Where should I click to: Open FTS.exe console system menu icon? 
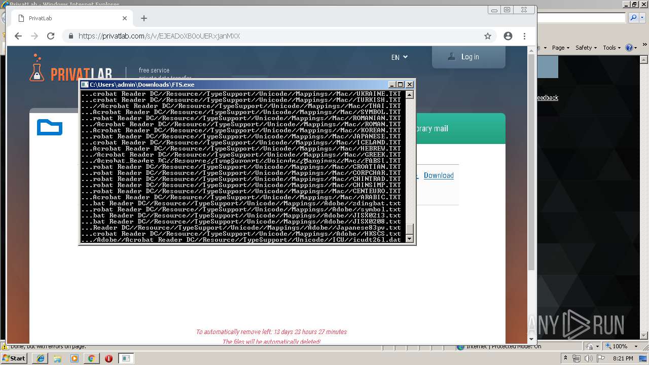85,85
